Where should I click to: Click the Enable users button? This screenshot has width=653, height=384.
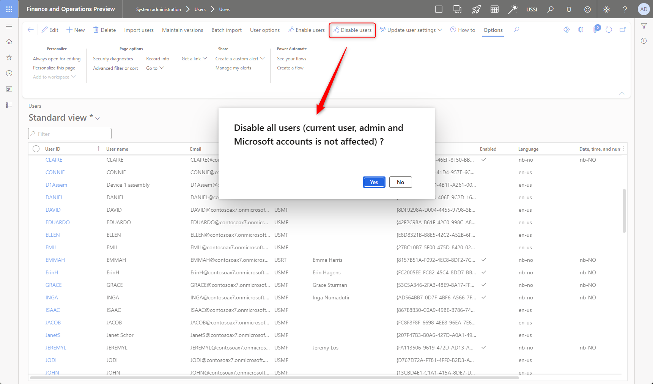[307, 30]
